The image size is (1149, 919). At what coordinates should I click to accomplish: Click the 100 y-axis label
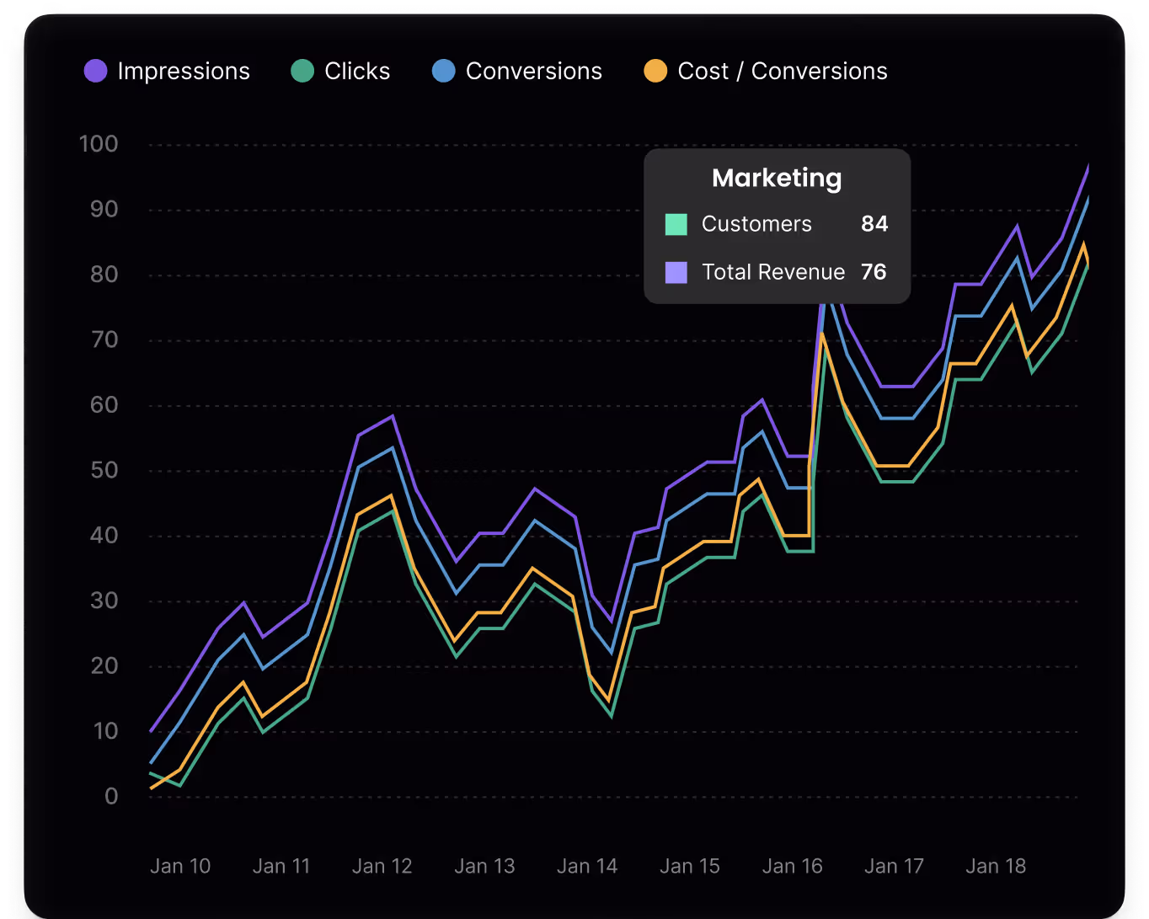tap(99, 144)
